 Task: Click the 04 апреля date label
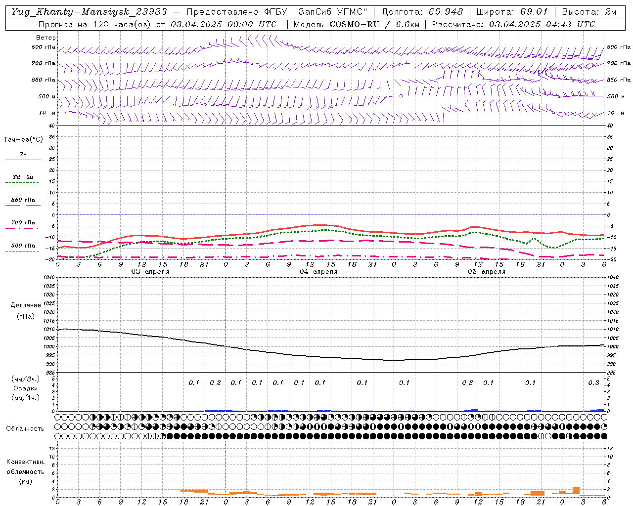pos(318,272)
